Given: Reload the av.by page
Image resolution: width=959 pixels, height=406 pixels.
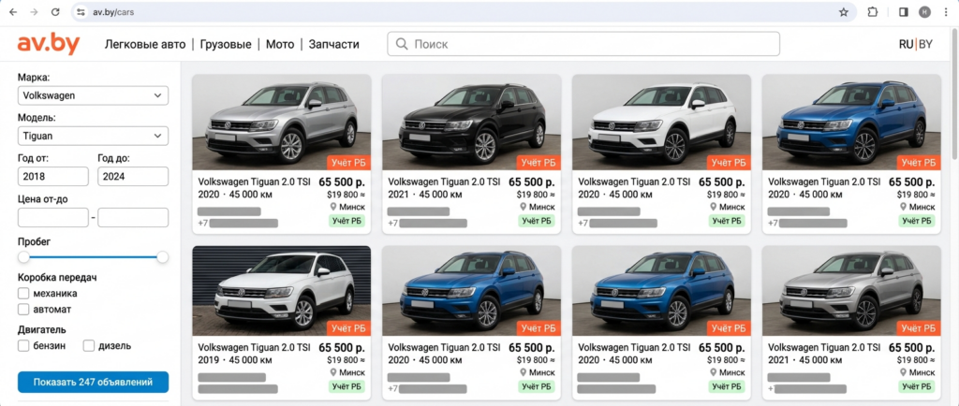Looking at the screenshot, I should pos(55,11).
